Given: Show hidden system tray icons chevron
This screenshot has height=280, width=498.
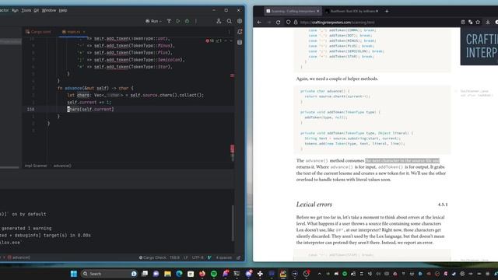Looking at the screenshot, I should tap(320, 274).
